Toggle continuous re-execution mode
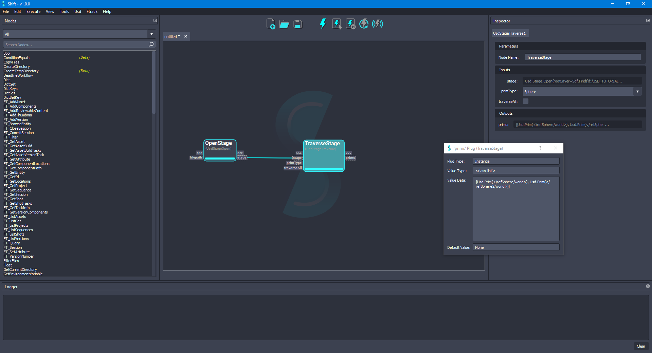 pos(363,24)
